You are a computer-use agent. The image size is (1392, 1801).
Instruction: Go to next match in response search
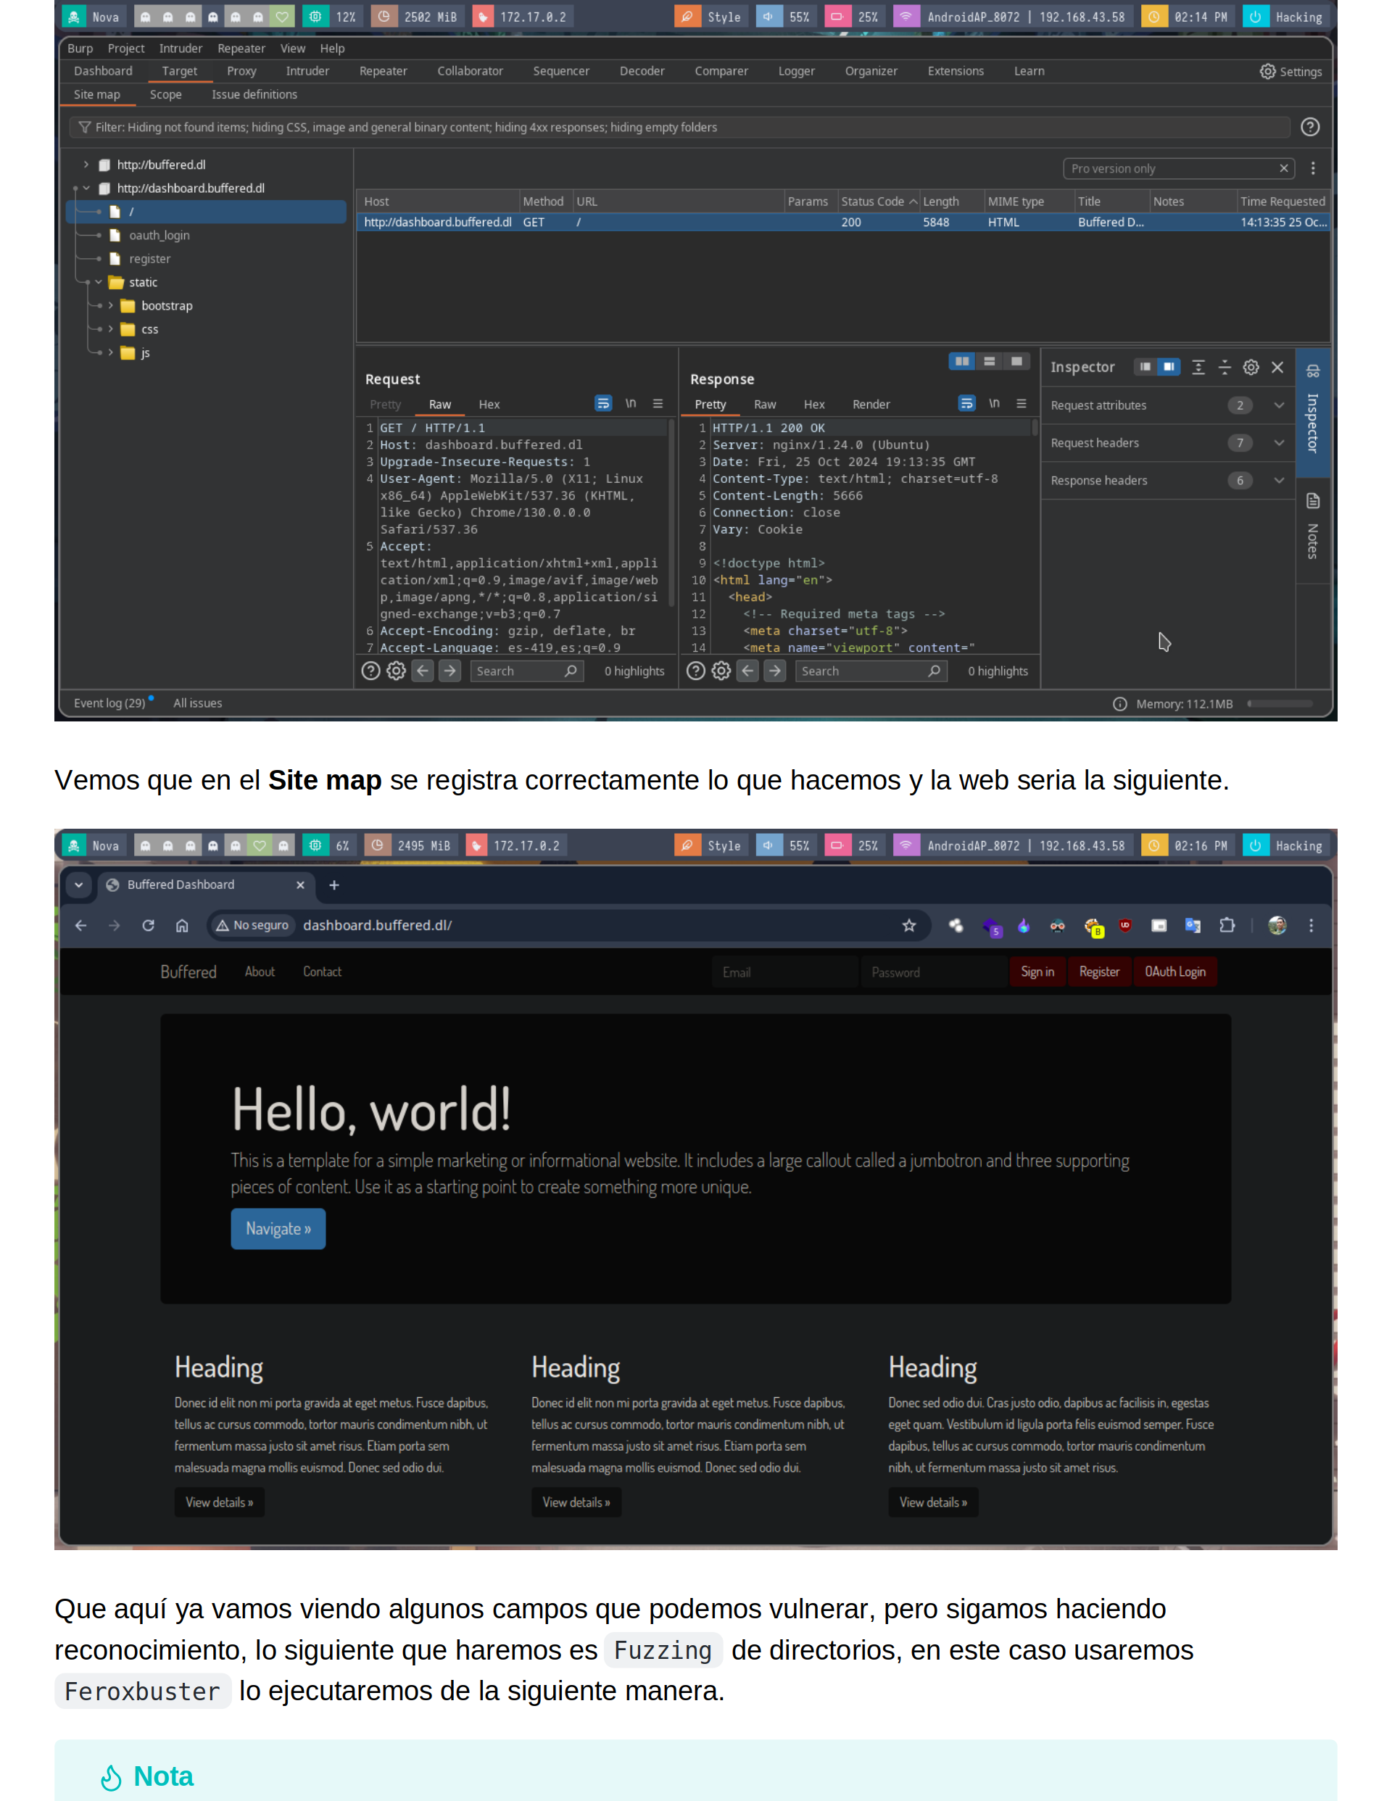coord(774,671)
